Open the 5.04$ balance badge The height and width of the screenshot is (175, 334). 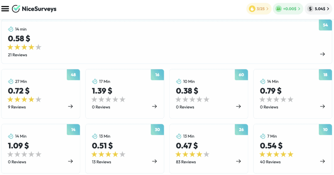pyautogui.click(x=318, y=9)
